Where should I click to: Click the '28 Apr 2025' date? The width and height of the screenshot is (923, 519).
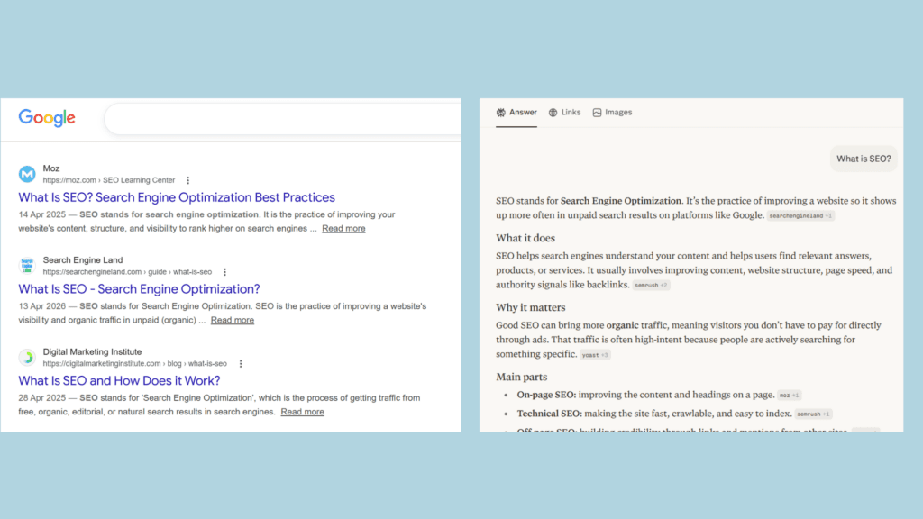click(41, 398)
